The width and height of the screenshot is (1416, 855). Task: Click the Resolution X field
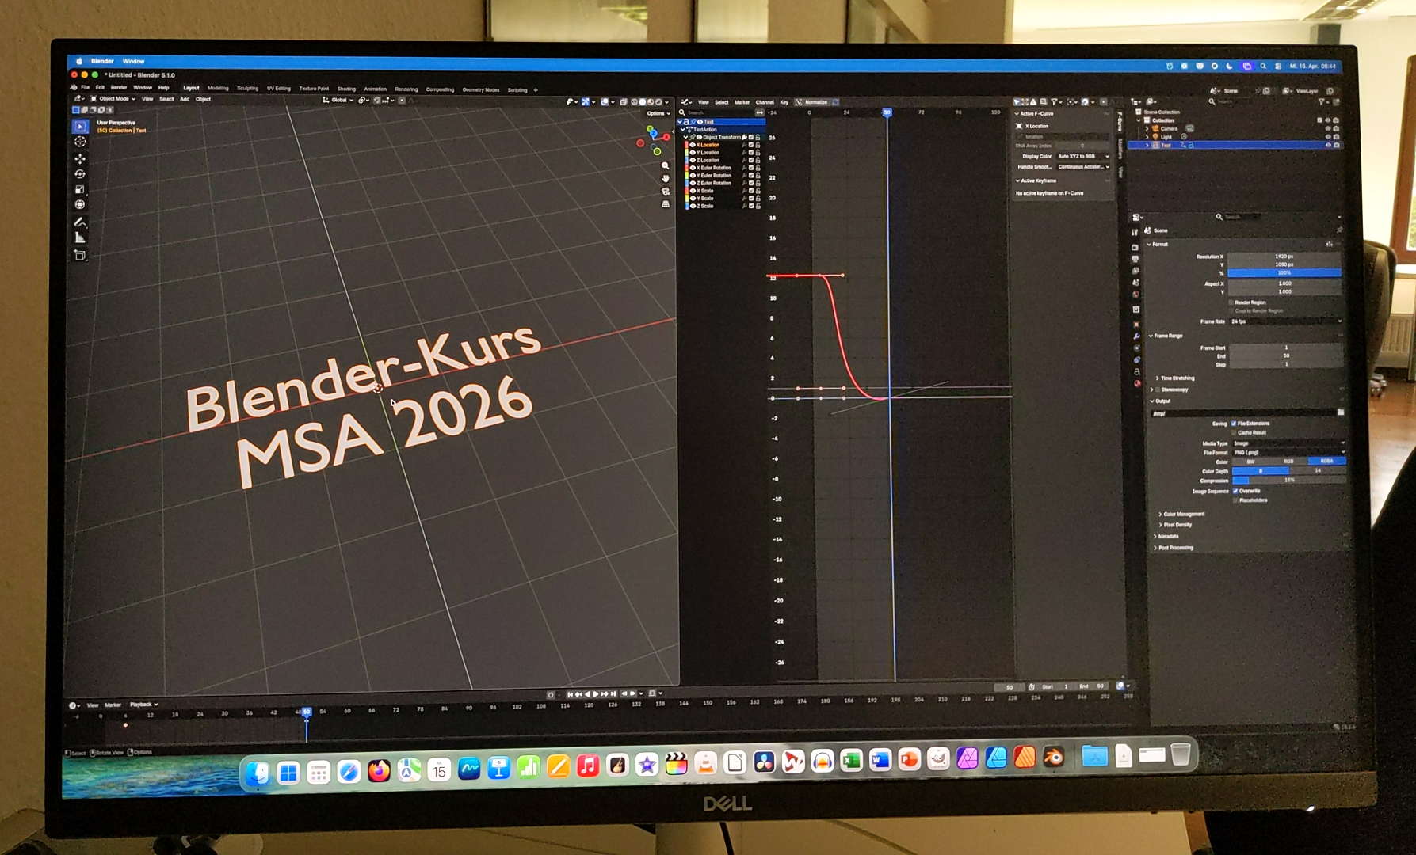[1284, 256]
